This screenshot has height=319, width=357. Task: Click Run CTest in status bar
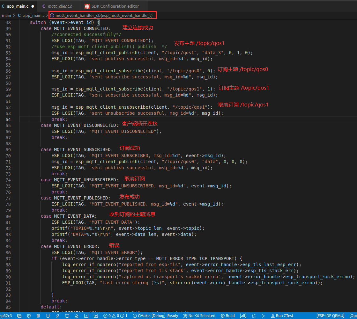282,316
